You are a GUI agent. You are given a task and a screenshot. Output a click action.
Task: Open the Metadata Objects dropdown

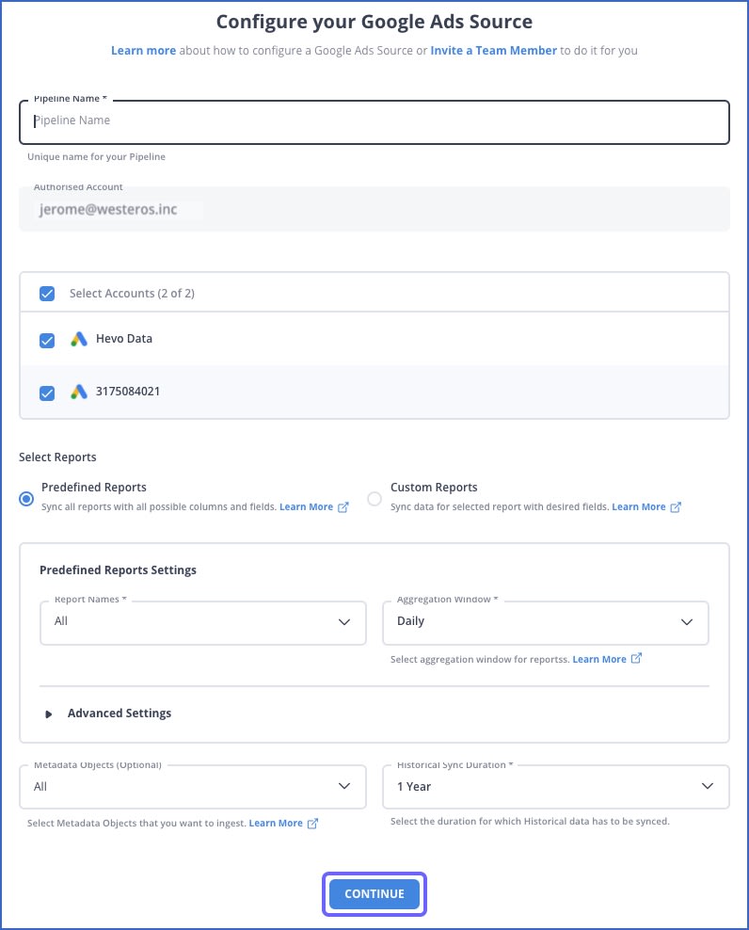[193, 787]
